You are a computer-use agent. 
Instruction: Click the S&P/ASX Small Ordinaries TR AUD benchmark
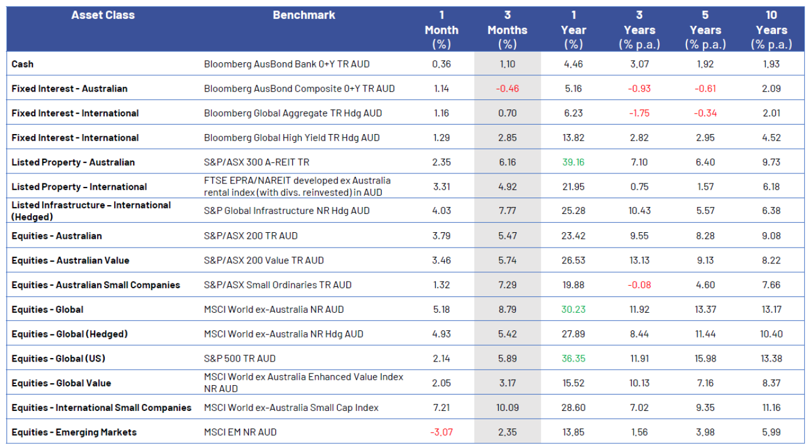point(278,285)
